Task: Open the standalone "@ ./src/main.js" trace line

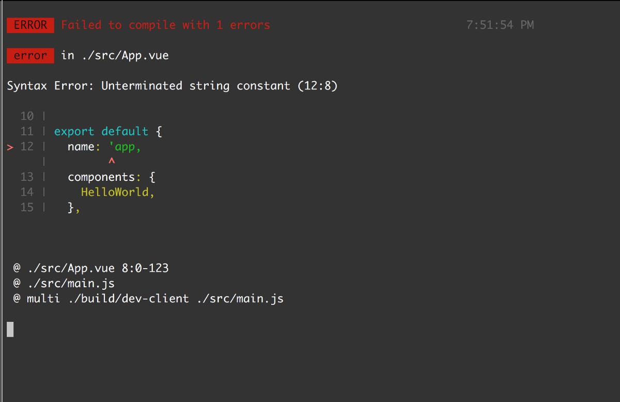Action: (64, 284)
